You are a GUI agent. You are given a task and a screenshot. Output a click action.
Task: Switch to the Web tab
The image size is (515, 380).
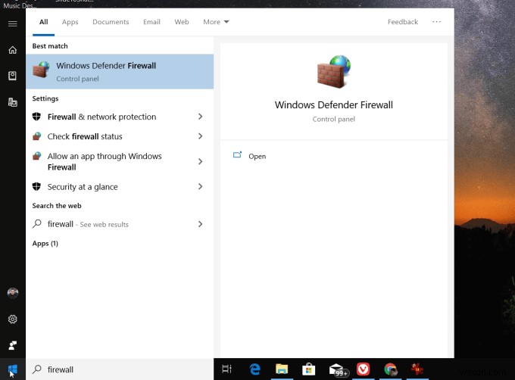(182, 22)
